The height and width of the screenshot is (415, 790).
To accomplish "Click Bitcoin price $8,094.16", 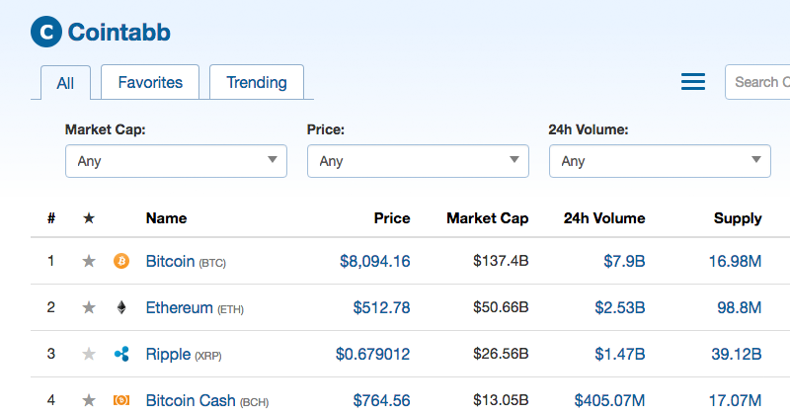I will (375, 261).
